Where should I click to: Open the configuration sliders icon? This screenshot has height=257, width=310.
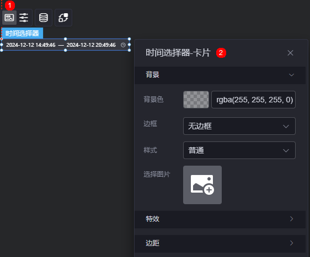click(24, 18)
